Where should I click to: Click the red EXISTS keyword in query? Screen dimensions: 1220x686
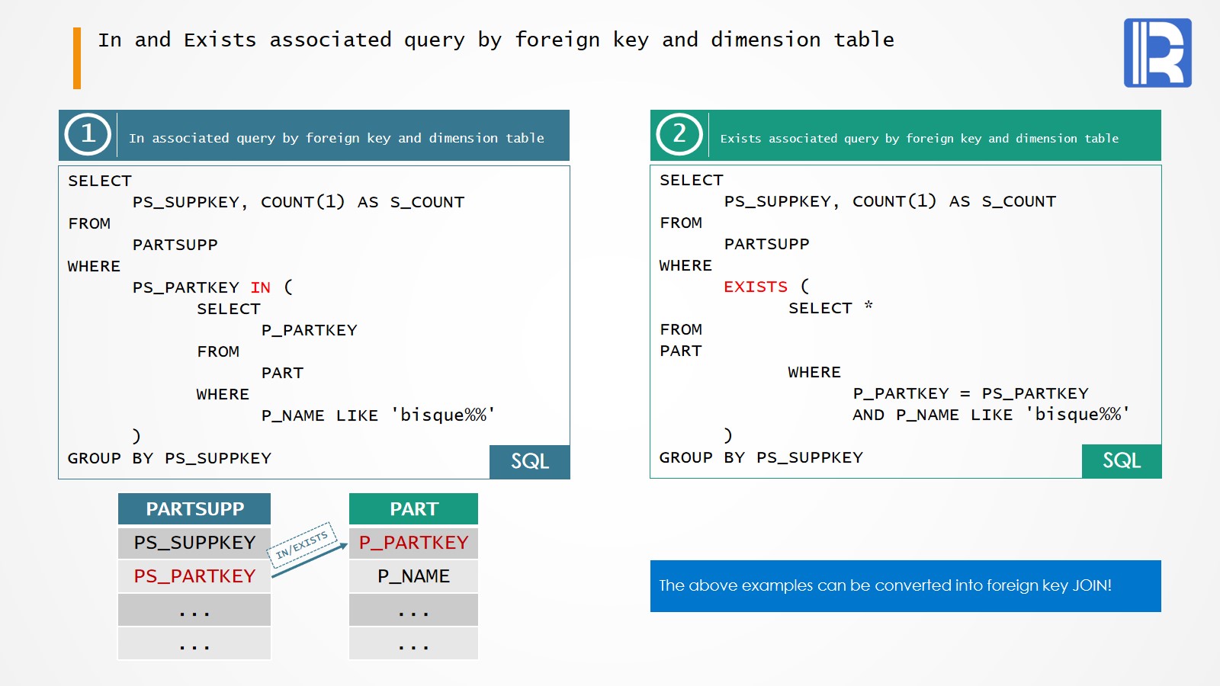[755, 287]
